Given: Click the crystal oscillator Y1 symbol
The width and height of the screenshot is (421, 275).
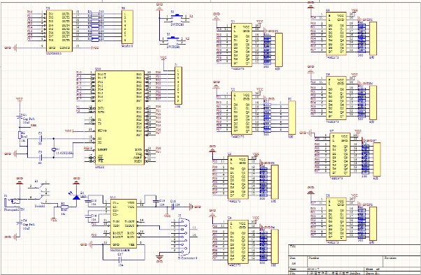Looking at the screenshot, I should point(54,149).
